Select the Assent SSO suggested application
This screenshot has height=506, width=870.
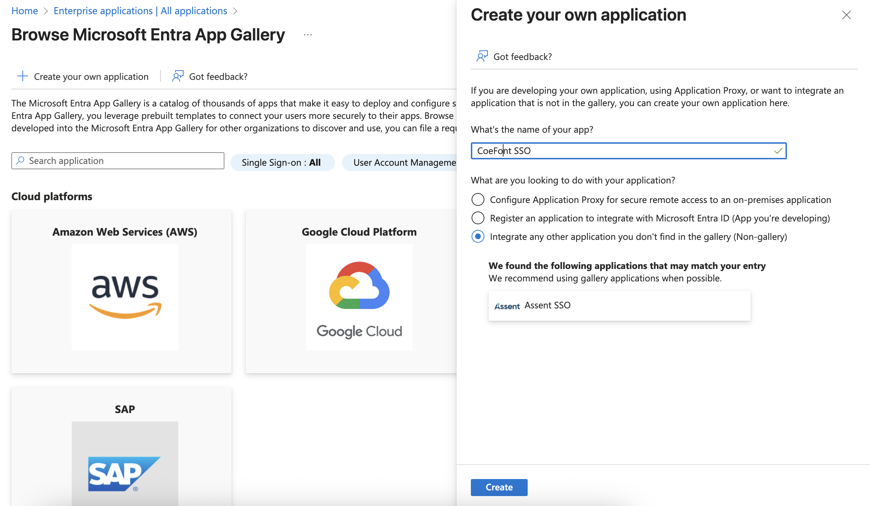pyautogui.click(x=619, y=306)
